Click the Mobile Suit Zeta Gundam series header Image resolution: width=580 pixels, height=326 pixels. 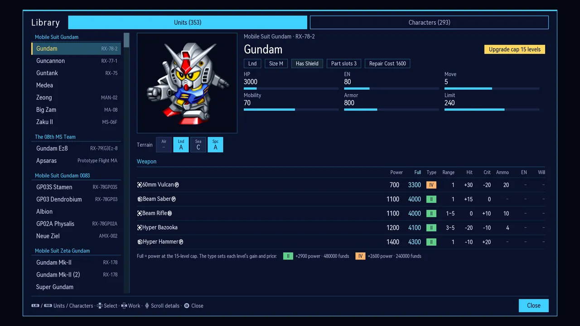[x=63, y=251]
